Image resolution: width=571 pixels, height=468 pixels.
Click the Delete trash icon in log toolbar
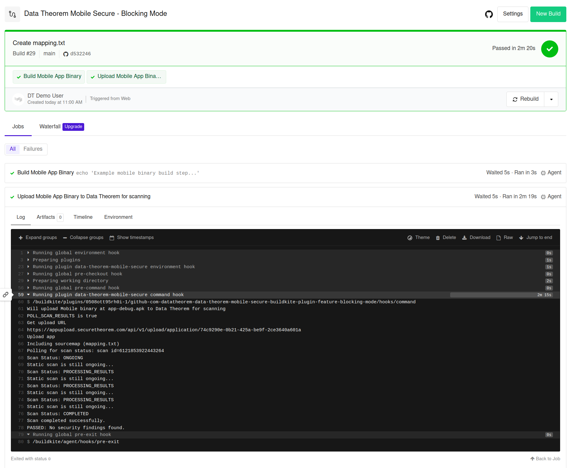point(438,238)
